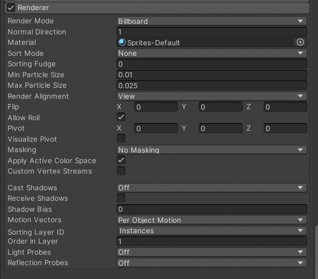Click the Flip X value field
Viewport: 318px width, 279px height.
point(156,107)
